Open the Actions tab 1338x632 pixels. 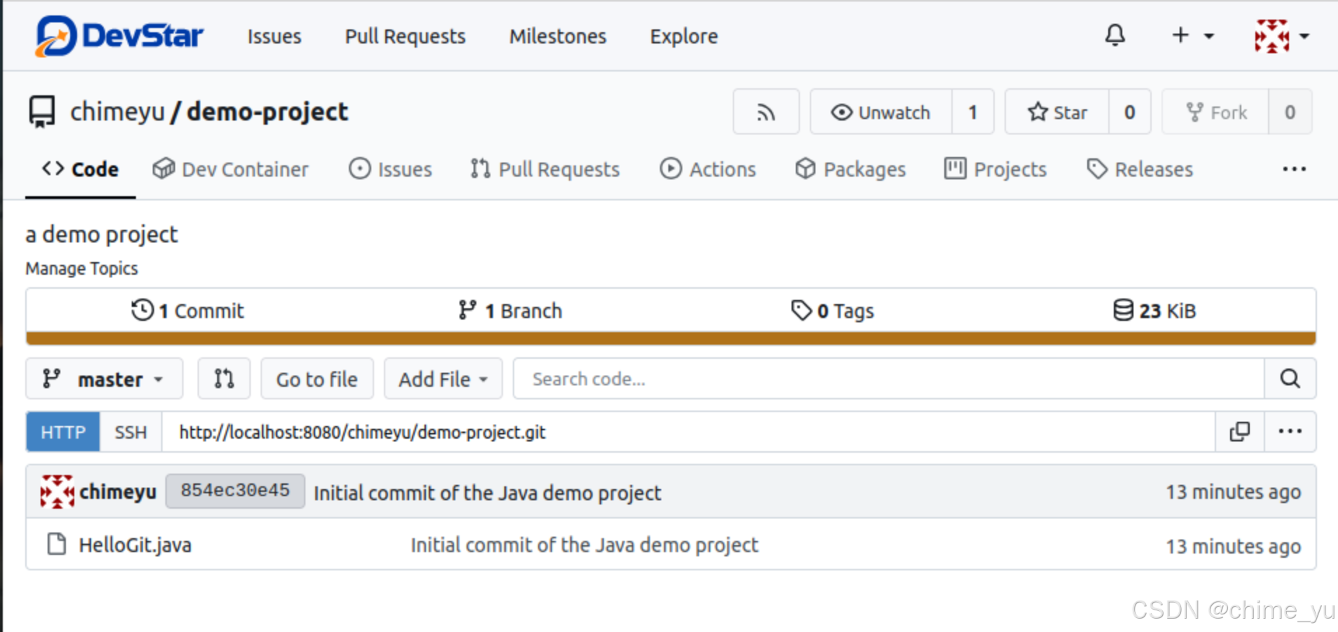point(708,169)
